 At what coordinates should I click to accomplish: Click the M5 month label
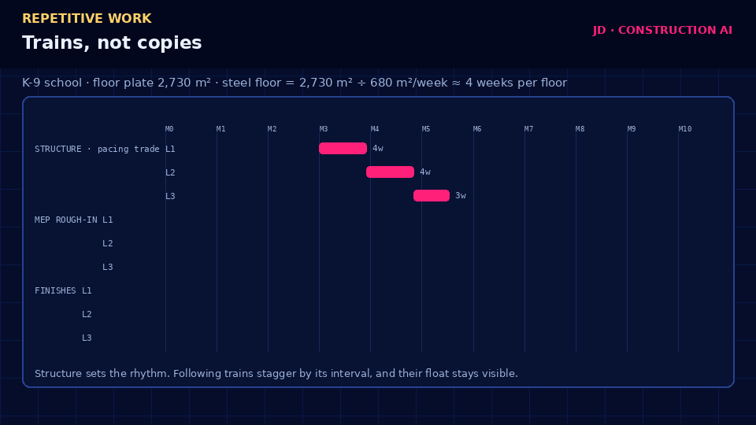click(426, 129)
